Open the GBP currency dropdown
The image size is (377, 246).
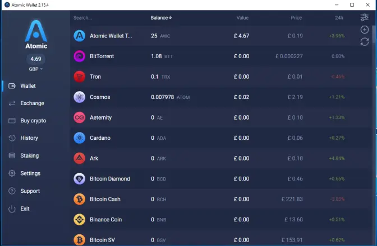35,69
